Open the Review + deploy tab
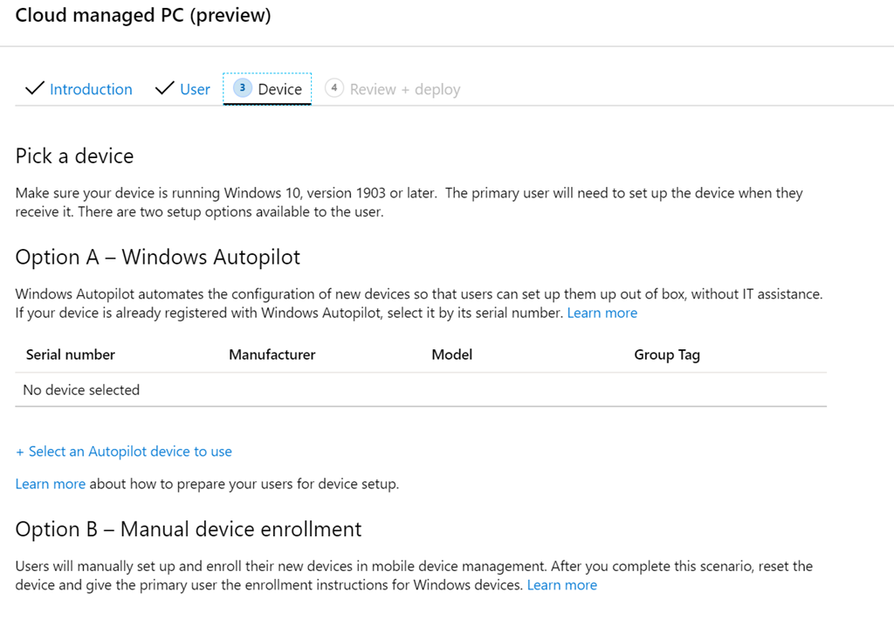The height and width of the screenshot is (641, 894). pos(404,89)
